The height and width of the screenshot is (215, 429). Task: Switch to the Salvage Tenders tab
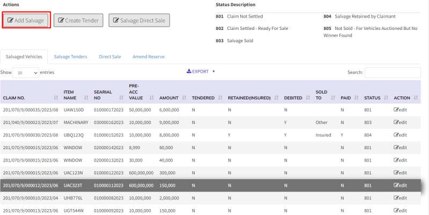[x=70, y=56]
